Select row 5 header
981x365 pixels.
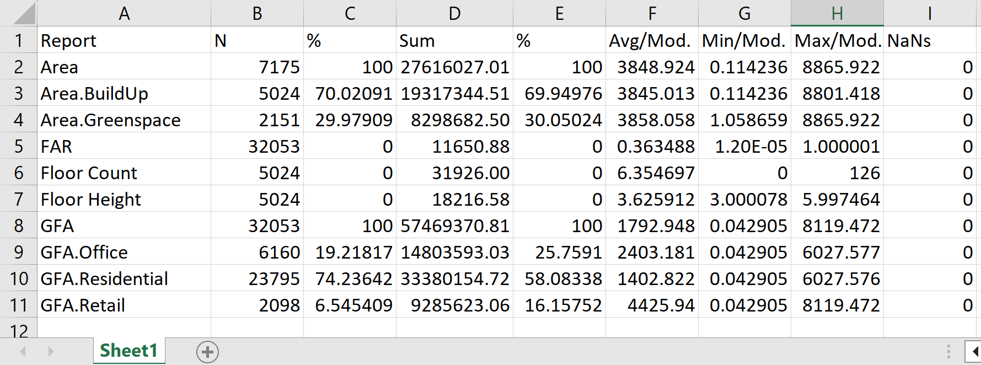(18, 146)
